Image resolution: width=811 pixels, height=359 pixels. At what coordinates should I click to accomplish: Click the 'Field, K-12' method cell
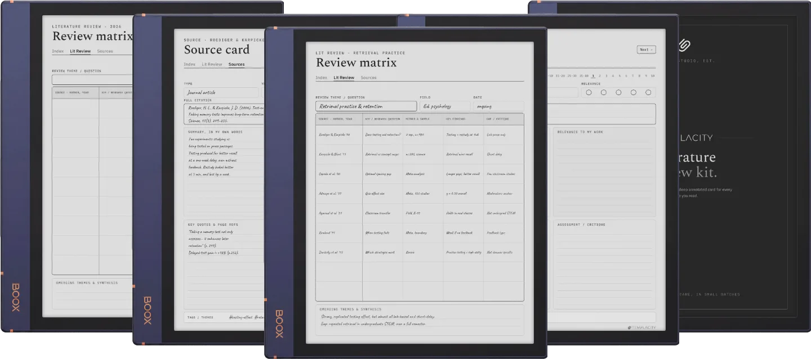tap(423, 213)
